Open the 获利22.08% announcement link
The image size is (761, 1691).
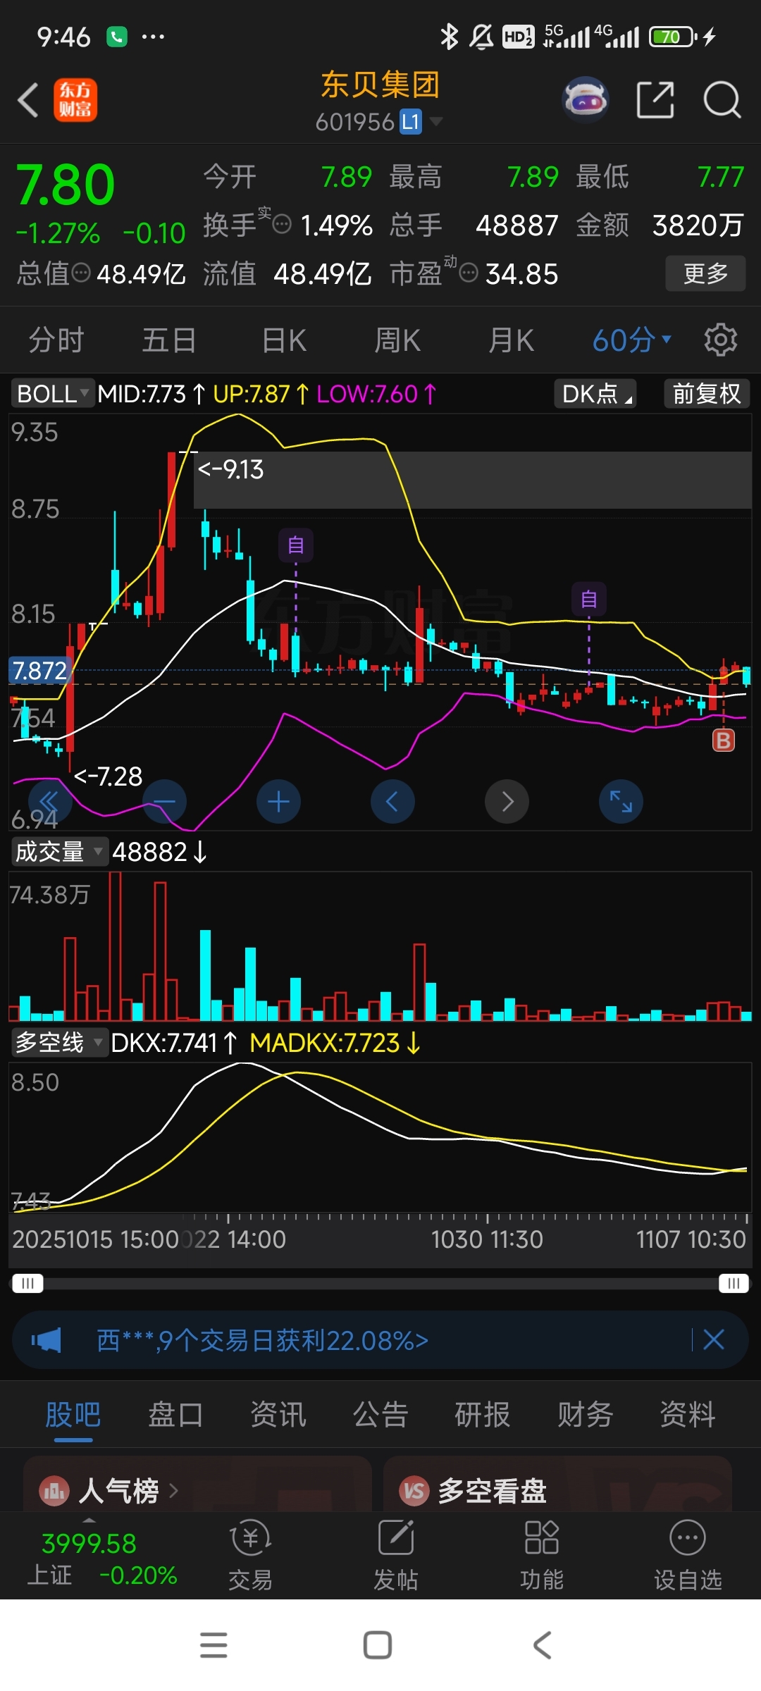tap(262, 1340)
